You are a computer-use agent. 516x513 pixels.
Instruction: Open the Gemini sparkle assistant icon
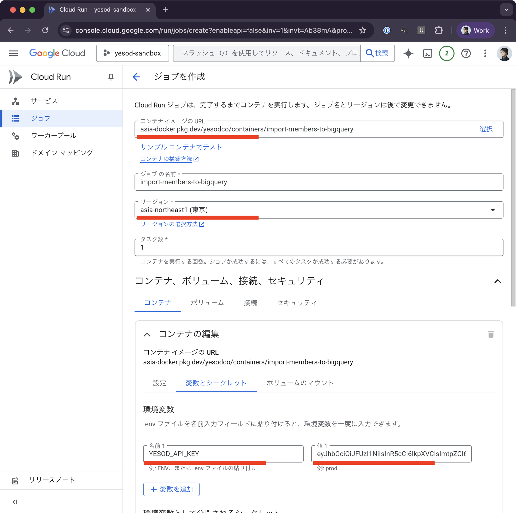408,53
